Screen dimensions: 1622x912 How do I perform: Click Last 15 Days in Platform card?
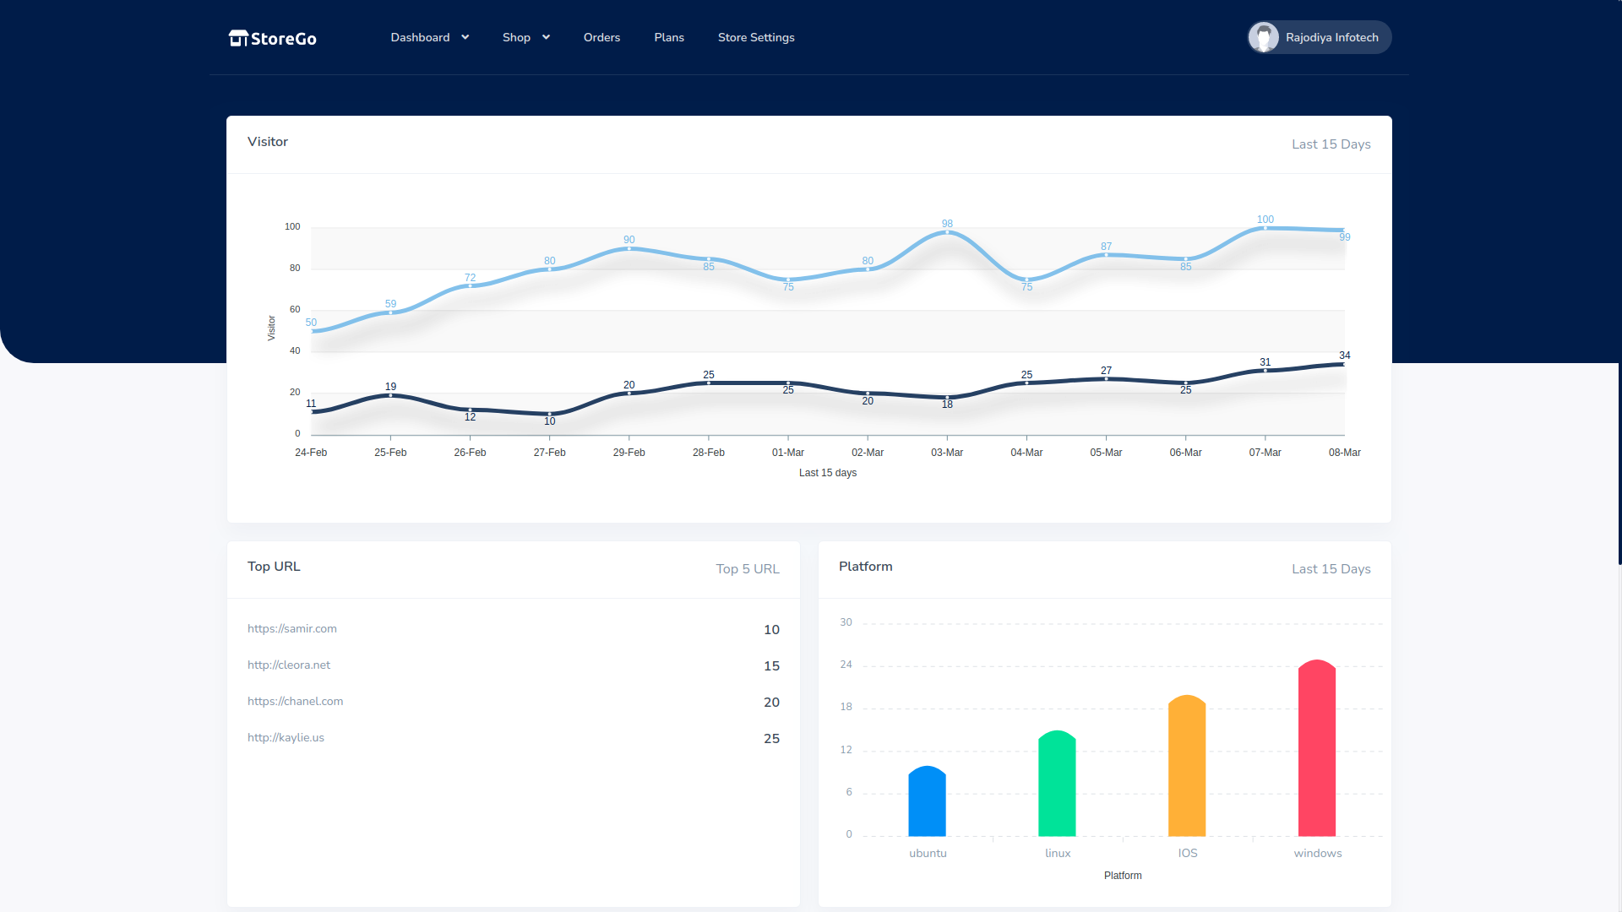tap(1331, 569)
